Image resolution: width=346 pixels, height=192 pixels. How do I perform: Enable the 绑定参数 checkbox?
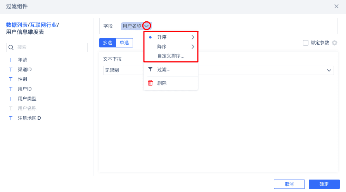[x=306, y=43]
